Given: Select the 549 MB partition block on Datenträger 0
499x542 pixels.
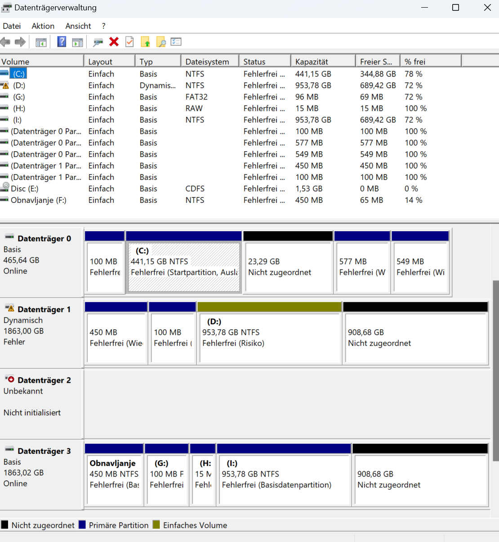Looking at the screenshot, I should pyautogui.click(x=420, y=263).
